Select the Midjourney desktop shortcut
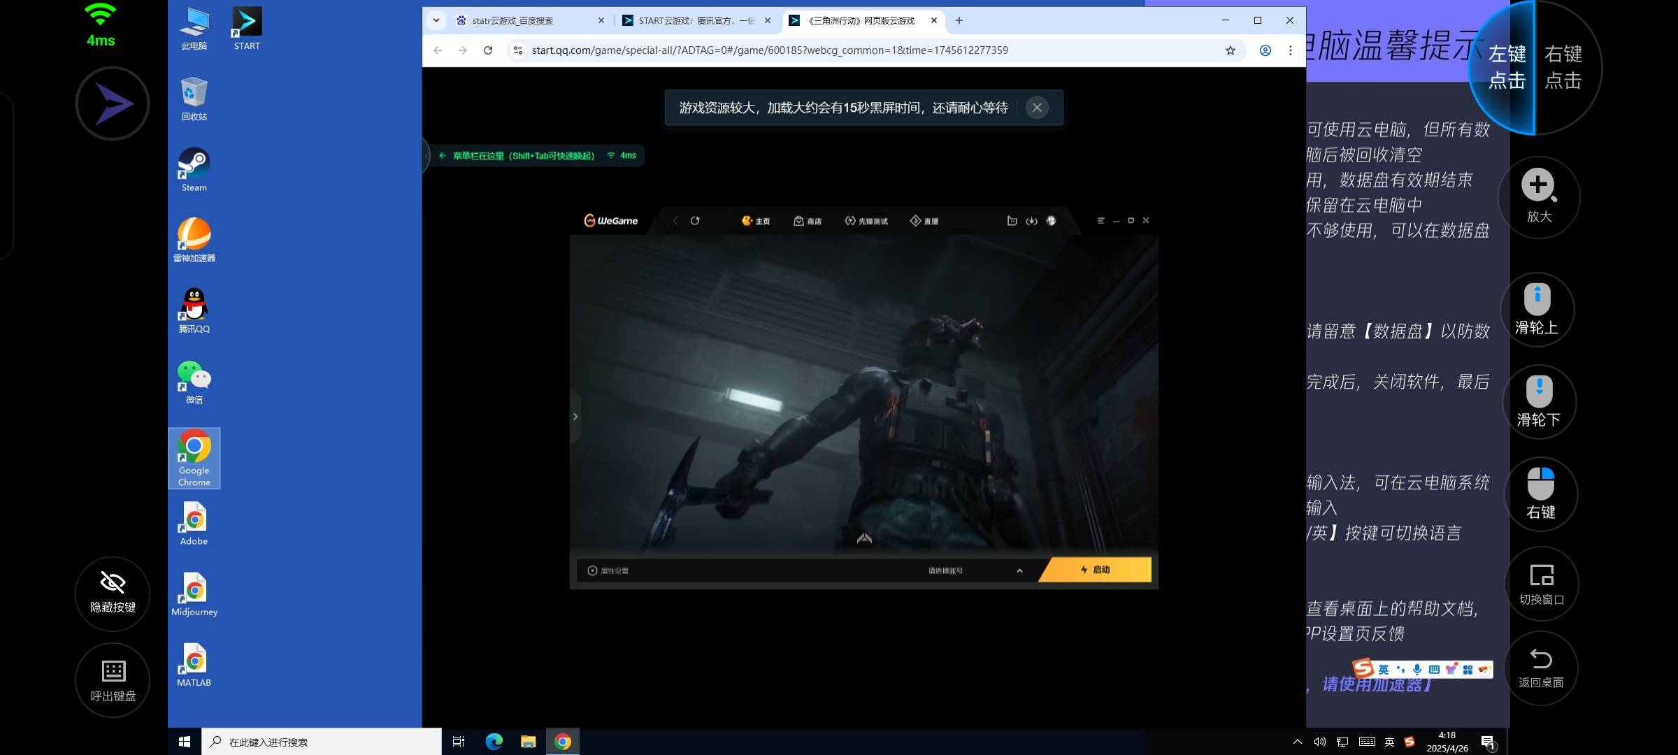 (x=194, y=595)
